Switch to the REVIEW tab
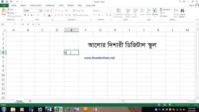Viewport: 199px width, 112px height. [71, 6]
